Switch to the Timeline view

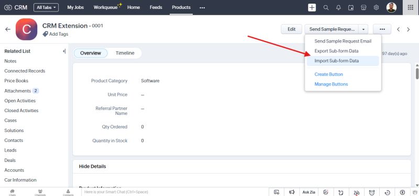[x=125, y=53]
